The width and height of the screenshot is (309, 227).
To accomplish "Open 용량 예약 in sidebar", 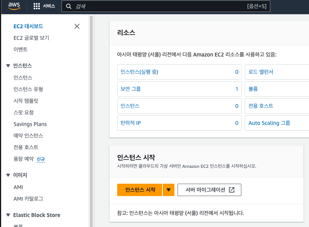I will pyautogui.click(x=24, y=159).
